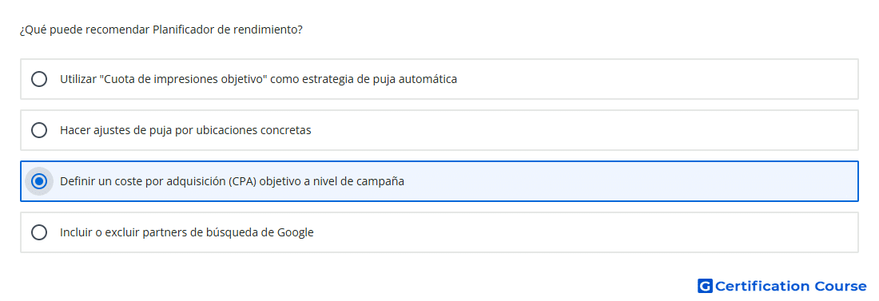Viewport: 879px width, 301px height.
Task: Click blank area inside the ubicaciones concretas box
Action: click(583, 130)
